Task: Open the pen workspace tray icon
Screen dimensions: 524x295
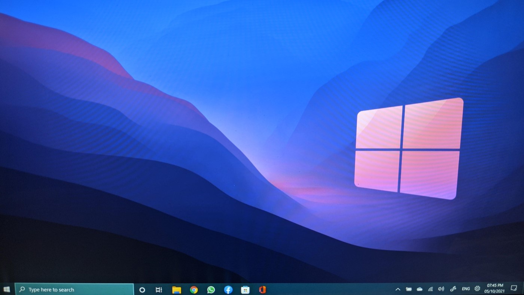Action: point(453,289)
